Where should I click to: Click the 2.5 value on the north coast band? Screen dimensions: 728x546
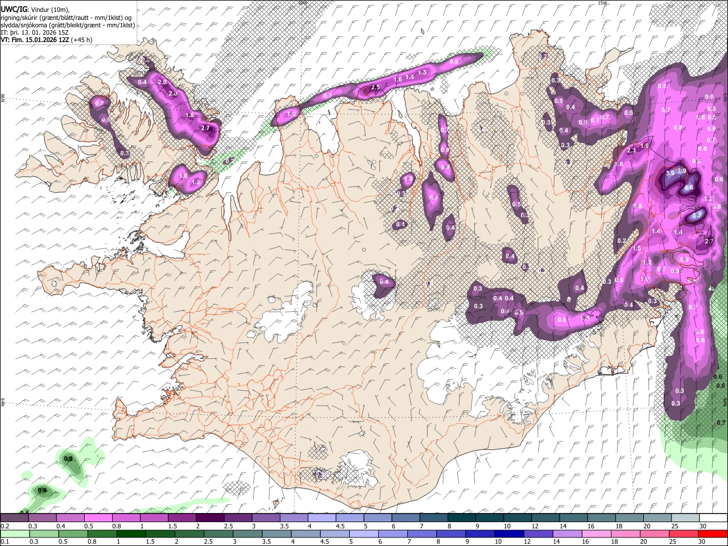pyautogui.click(x=375, y=88)
